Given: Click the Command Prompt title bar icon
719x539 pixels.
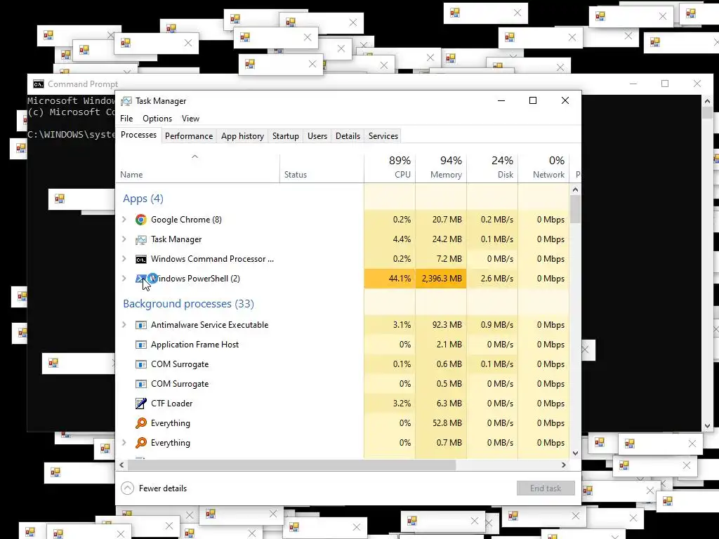Looking at the screenshot, I should point(39,84).
